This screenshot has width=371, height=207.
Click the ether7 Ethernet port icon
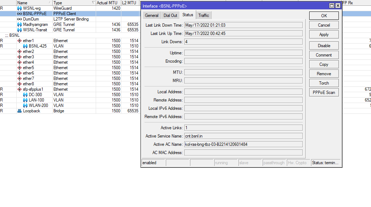click(20, 79)
